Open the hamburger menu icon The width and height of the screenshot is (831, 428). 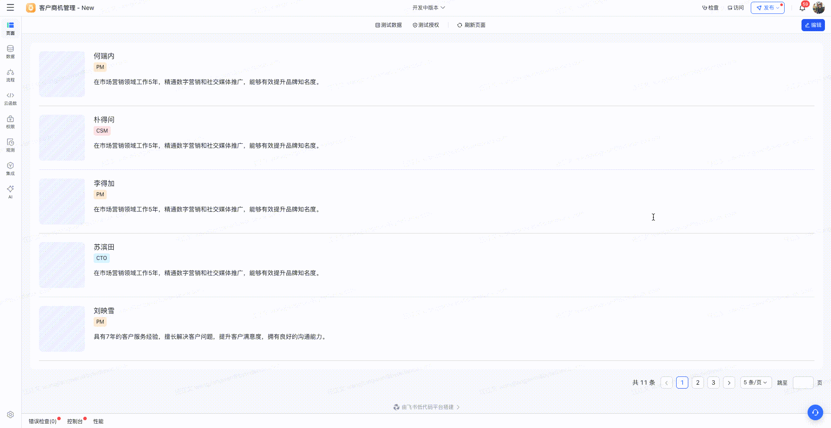point(10,8)
